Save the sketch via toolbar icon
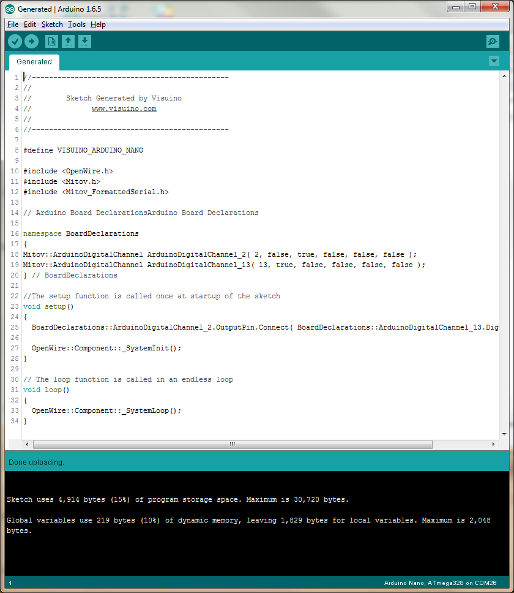 coord(84,41)
